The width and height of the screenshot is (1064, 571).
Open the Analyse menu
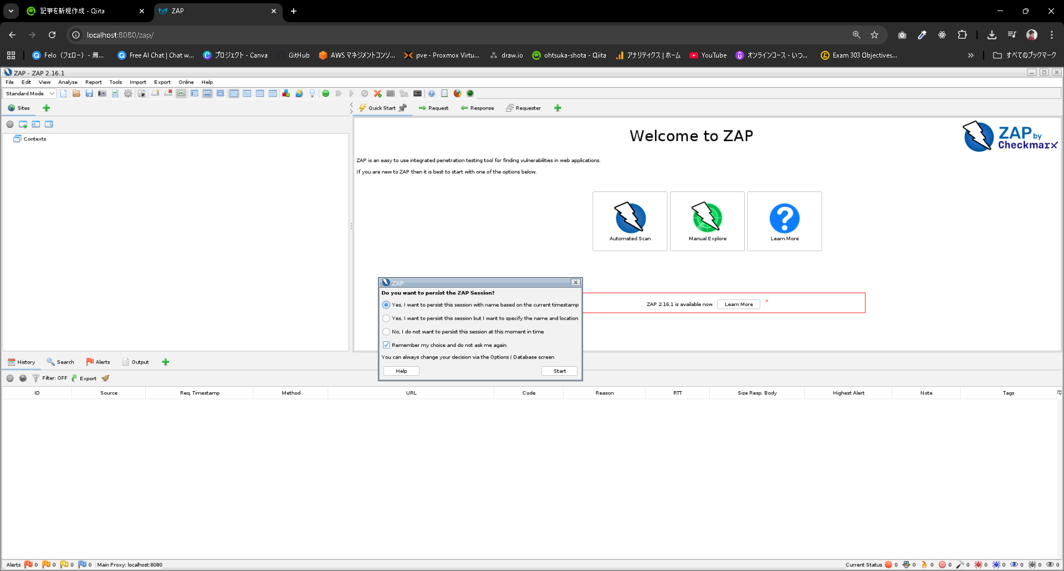pos(68,82)
